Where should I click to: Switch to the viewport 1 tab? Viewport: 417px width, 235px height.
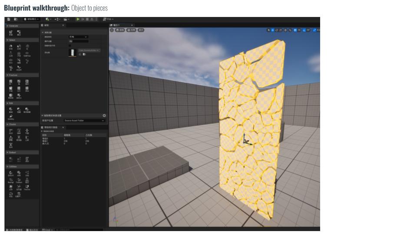(116, 25)
